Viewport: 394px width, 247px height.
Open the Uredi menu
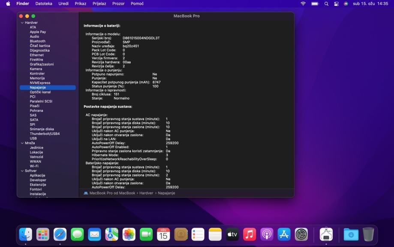click(63, 3)
